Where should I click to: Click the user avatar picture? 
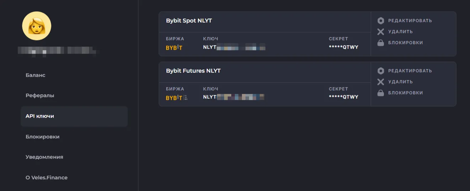[x=37, y=26]
